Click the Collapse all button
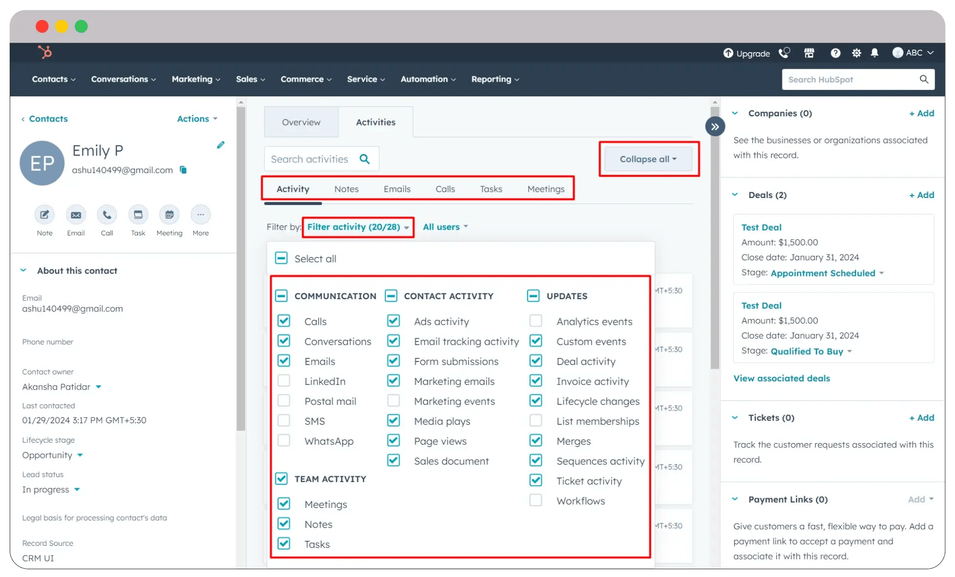The height and width of the screenshot is (577, 955). click(x=648, y=159)
